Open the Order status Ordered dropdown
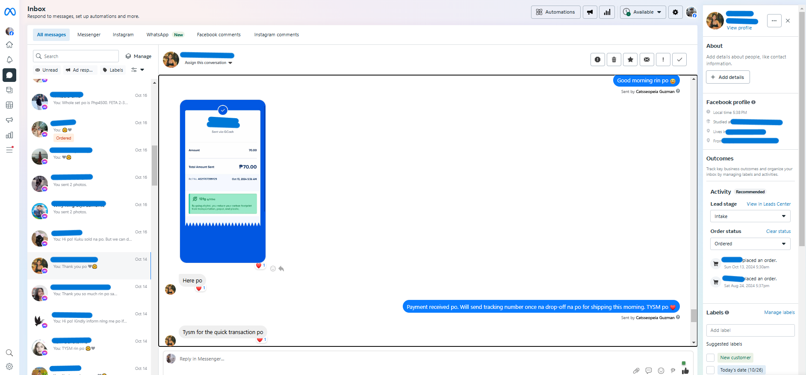The height and width of the screenshot is (375, 806). 750,244
